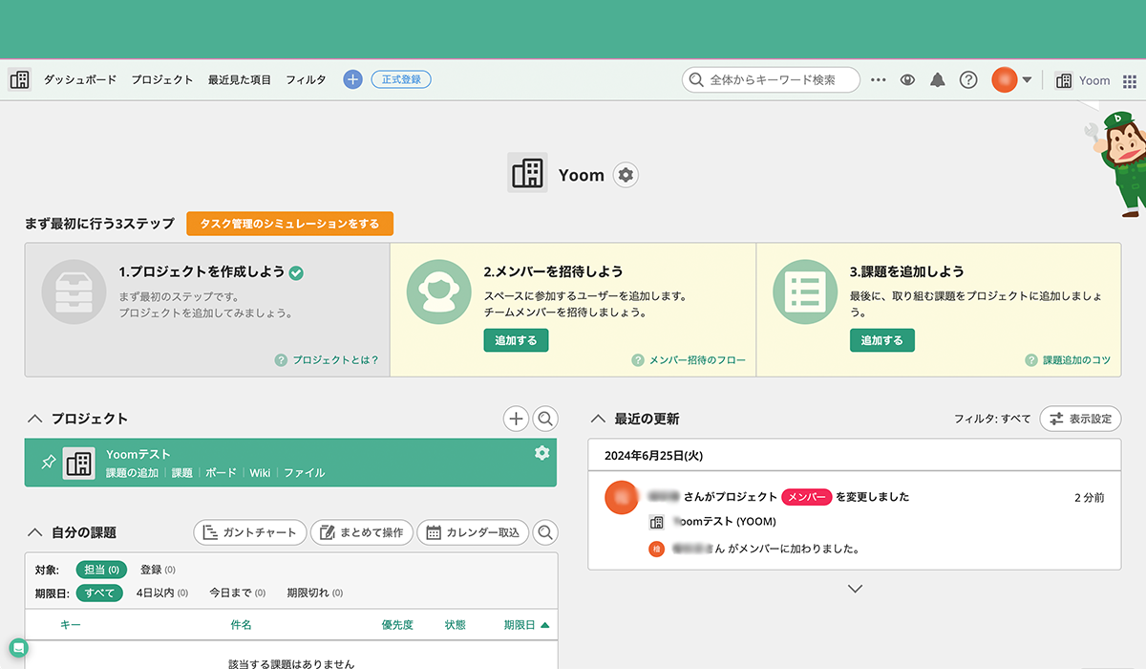1146x669 pixels.
Task: Expand more recent updates chevron
Action: pos(855,589)
